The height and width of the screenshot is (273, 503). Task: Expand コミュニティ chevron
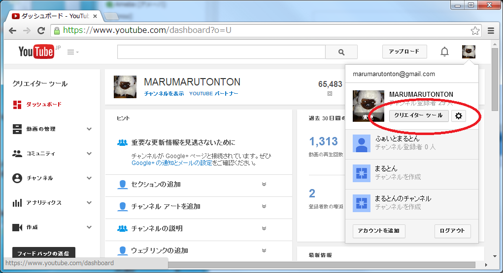coord(89,154)
